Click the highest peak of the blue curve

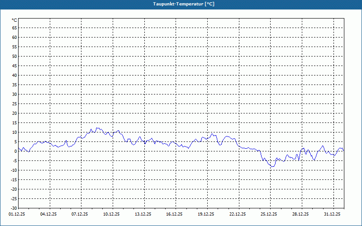(97, 128)
